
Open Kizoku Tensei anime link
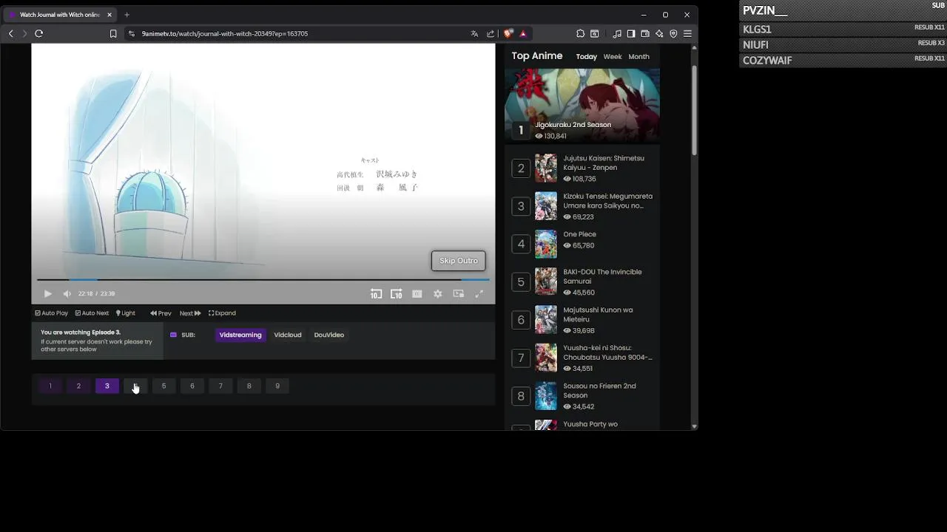608,201
